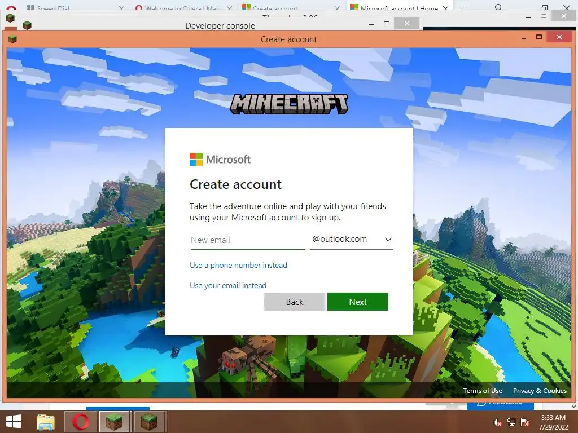This screenshot has width=578, height=433.
Task: Switch to Opera browser in the taskbar
Action: click(80, 422)
